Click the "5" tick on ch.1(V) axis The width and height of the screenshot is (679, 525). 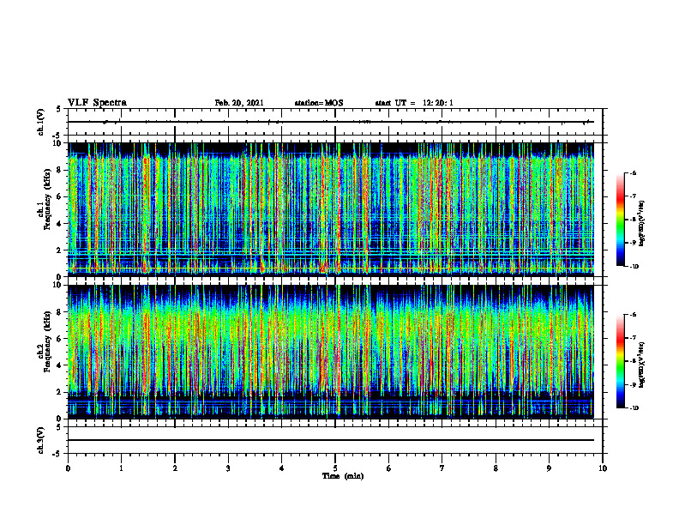click(59, 110)
